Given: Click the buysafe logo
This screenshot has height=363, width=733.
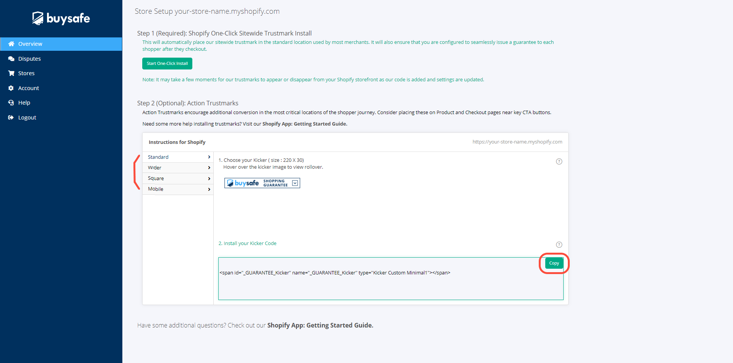Looking at the screenshot, I should [x=61, y=18].
